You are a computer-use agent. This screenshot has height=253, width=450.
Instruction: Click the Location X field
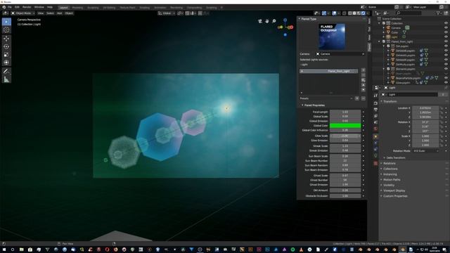tap(425, 108)
